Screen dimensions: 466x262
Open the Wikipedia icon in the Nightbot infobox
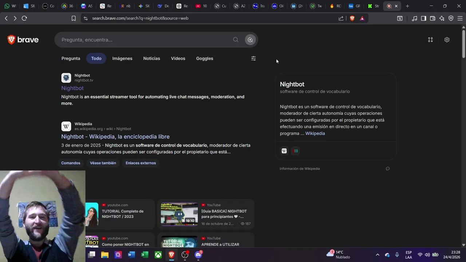point(284,151)
